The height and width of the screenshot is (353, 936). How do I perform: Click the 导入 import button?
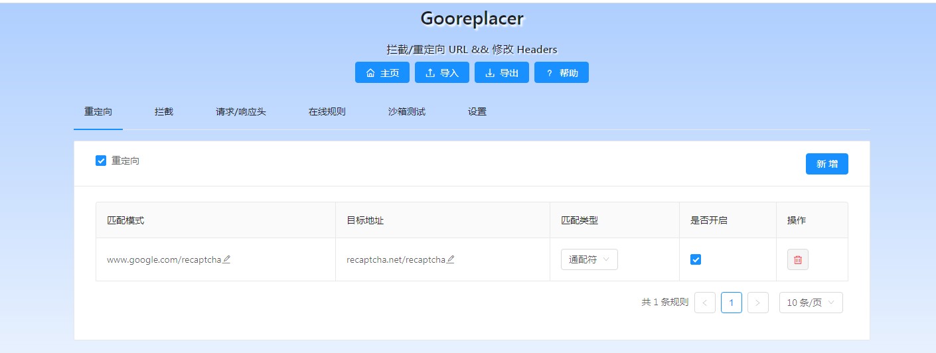coord(442,73)
